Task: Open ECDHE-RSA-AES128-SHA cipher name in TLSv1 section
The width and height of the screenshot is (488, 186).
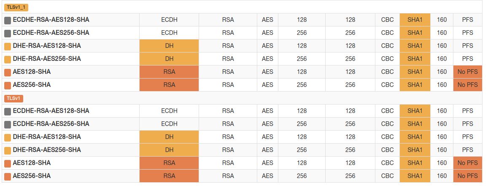Action: pyautogui.click(x=51, y=111)
